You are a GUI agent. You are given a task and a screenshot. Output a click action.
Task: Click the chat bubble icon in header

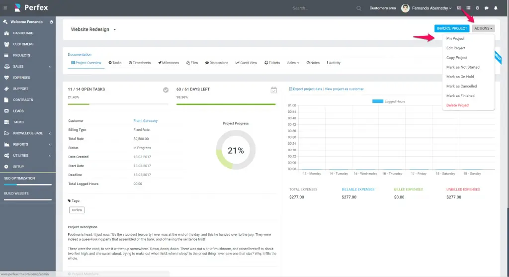point(486,8)
